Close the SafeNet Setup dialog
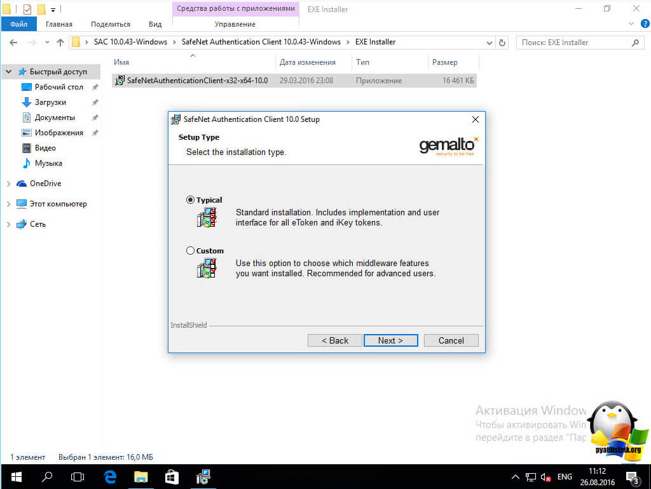 coord(476,119)
